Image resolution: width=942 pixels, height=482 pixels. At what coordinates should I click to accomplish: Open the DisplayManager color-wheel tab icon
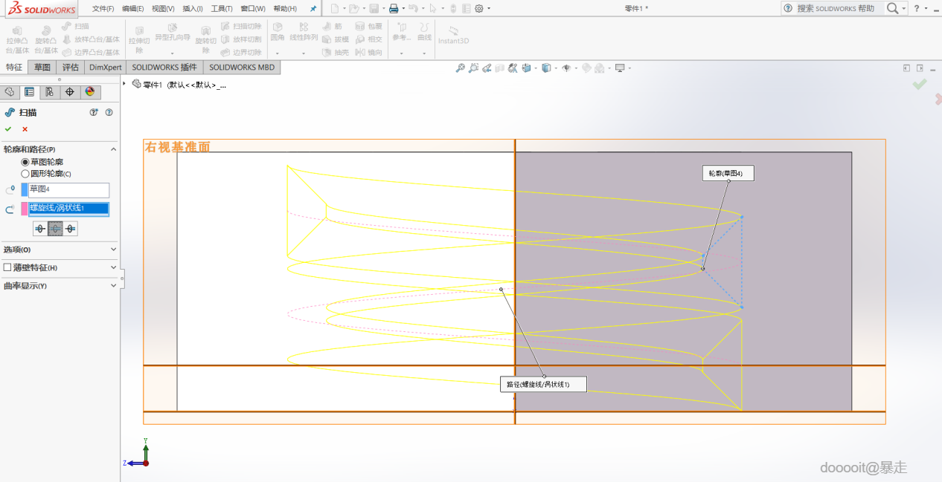point(90,92)
